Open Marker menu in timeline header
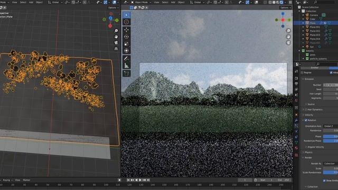Screen dimensions: 338x190 pyautogui.click(x=26, y=180)
